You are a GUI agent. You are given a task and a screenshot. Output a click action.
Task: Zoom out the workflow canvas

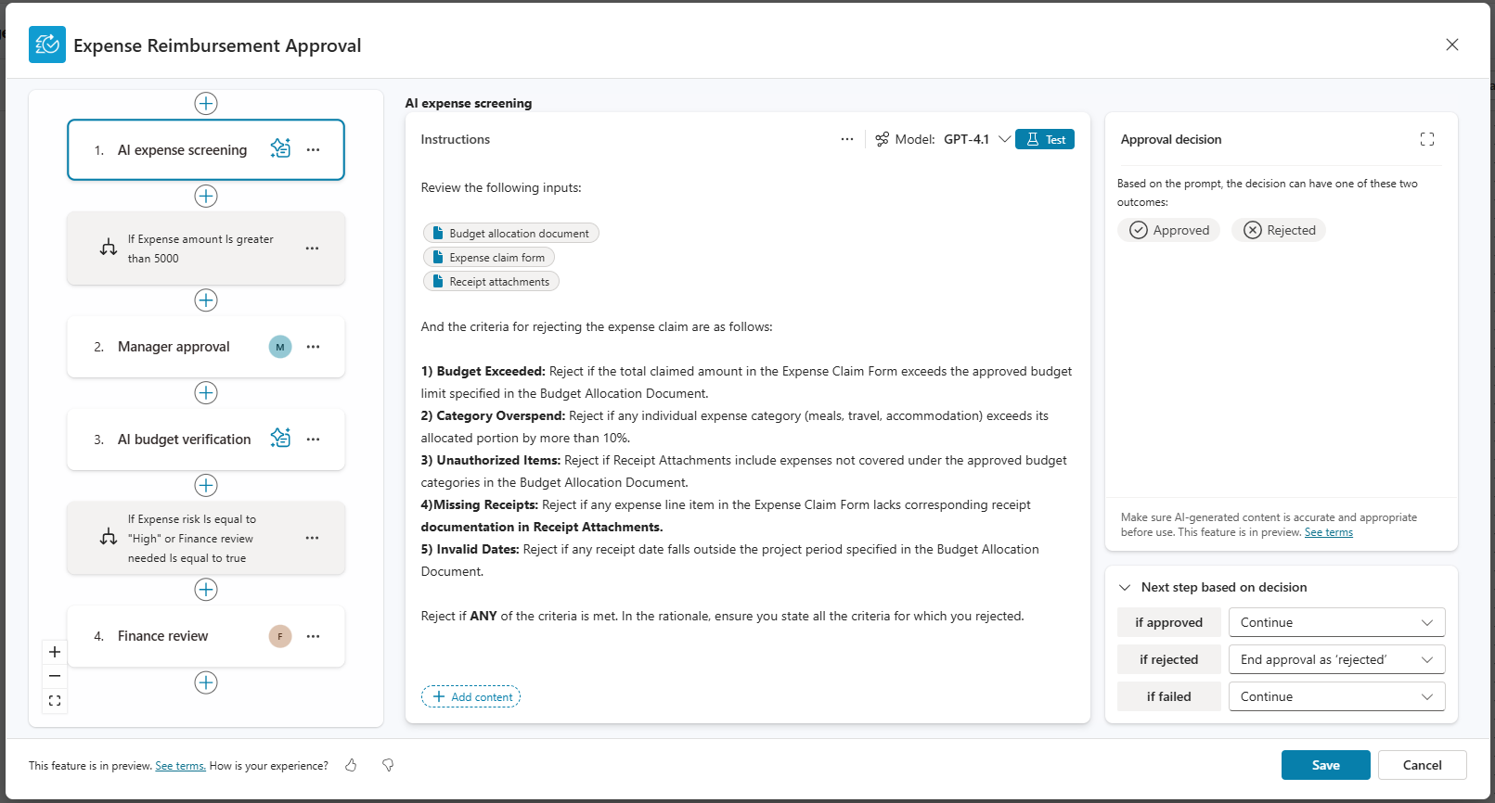point(55,676)
